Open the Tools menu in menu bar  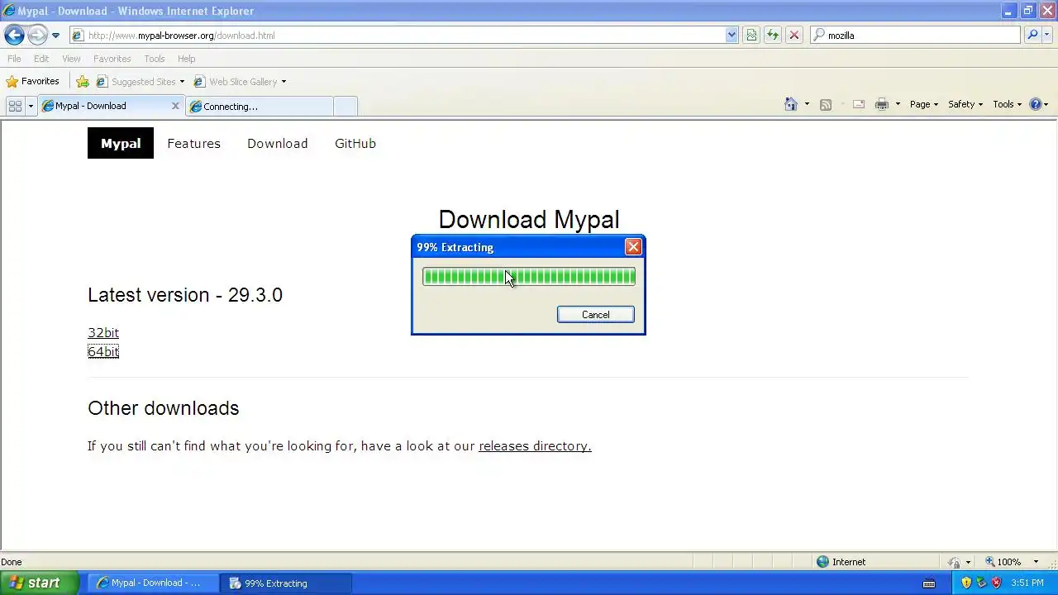(x=155, y=59)
